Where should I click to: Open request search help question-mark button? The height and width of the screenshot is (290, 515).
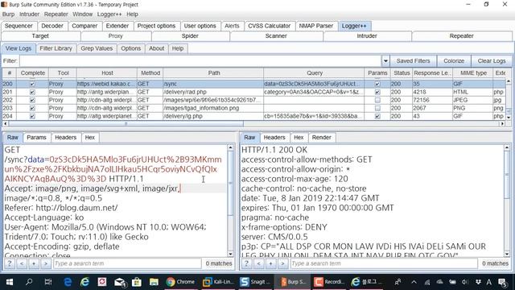(x=9, y=263)
